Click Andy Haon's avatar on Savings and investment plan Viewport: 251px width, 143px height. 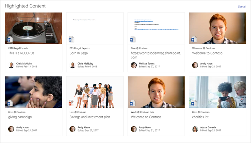coord(72,129)
